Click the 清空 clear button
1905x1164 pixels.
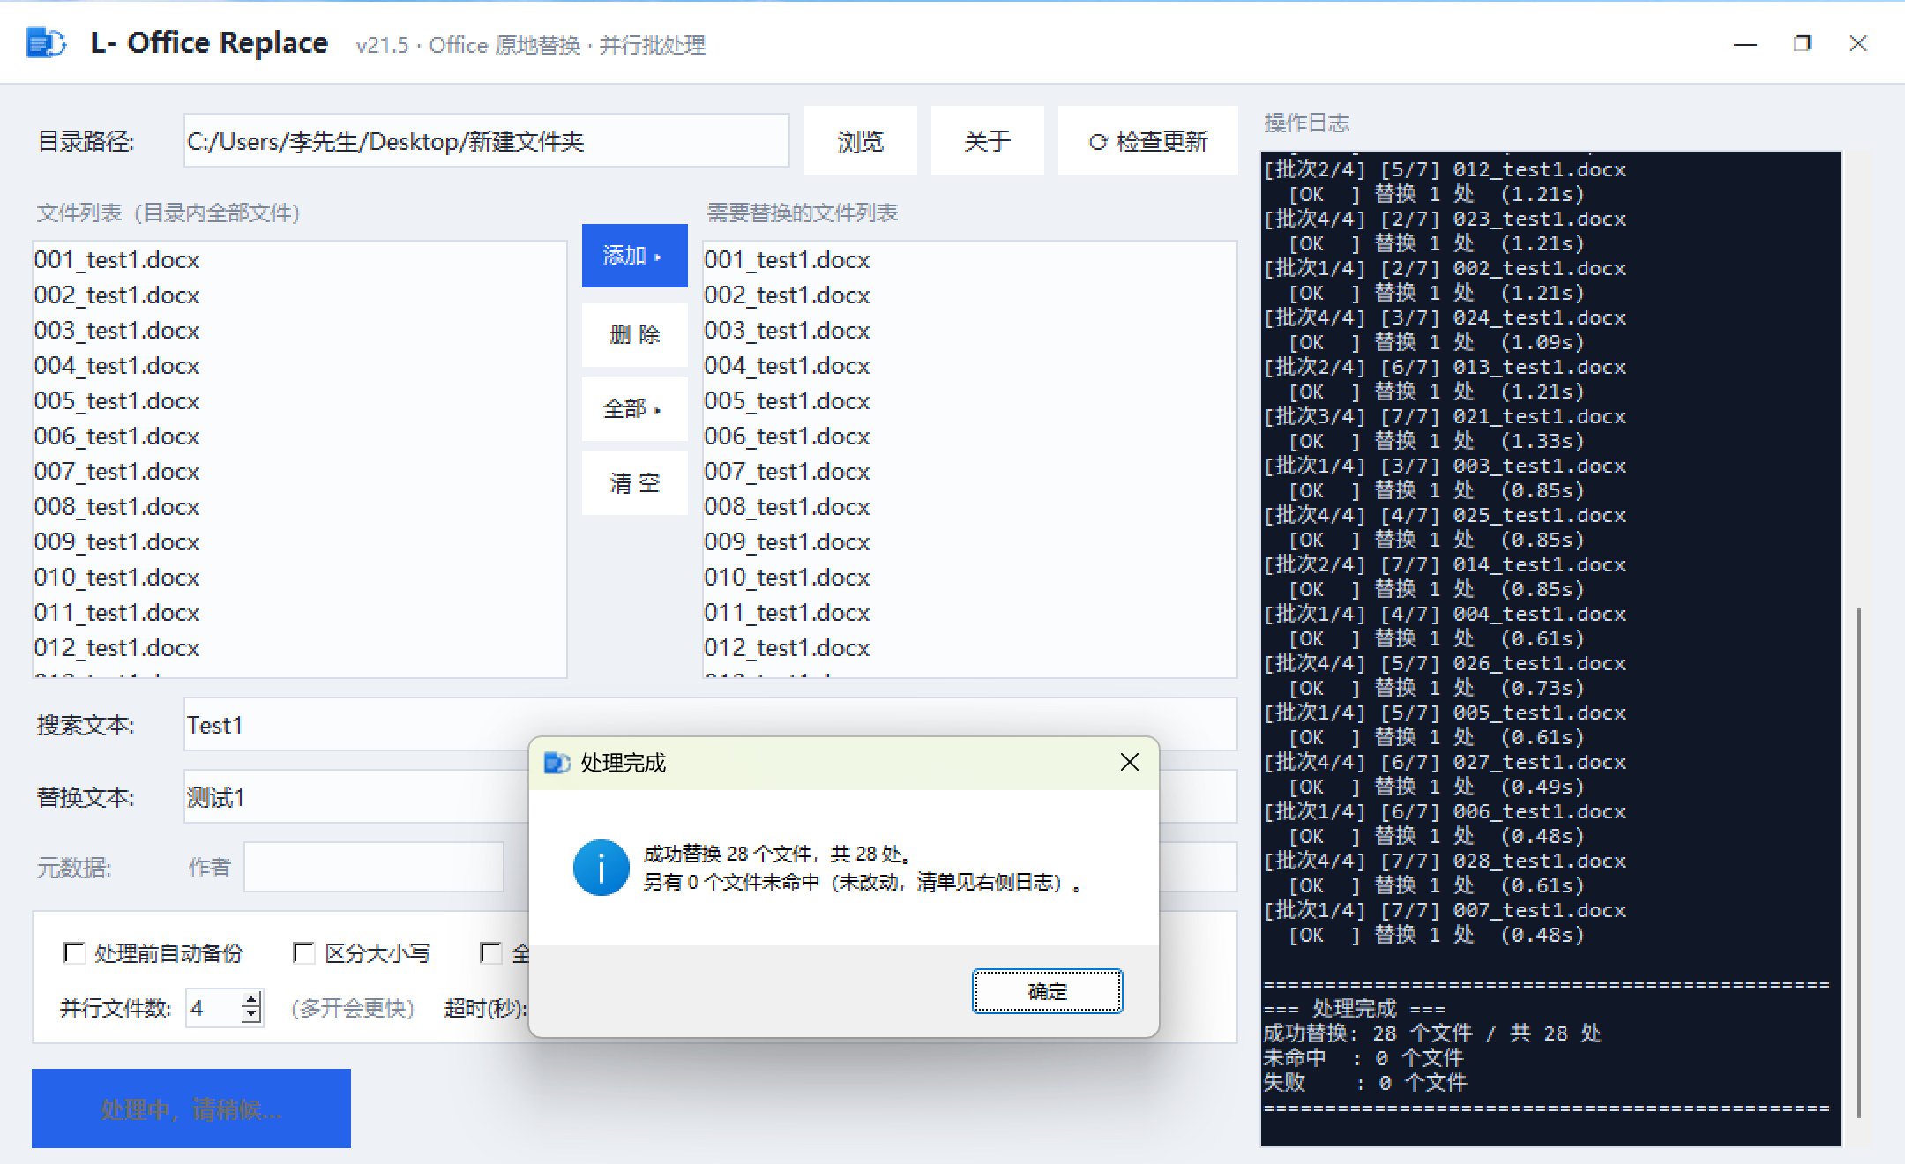(x=634, y=483)
